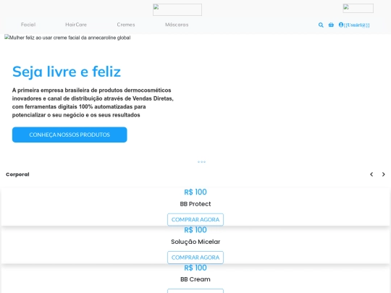This screenshot has height=293, width=391.
Task: Click the user account icon
Action: coord(341,25)
